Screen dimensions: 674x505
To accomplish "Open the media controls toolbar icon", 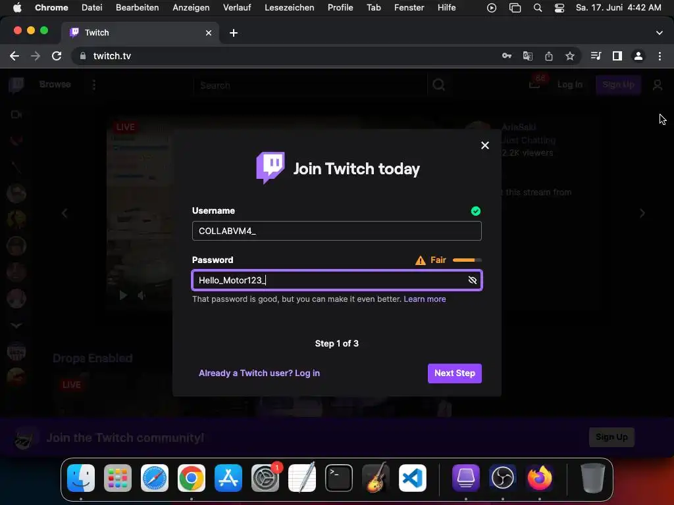I will (x=596, y=56).
